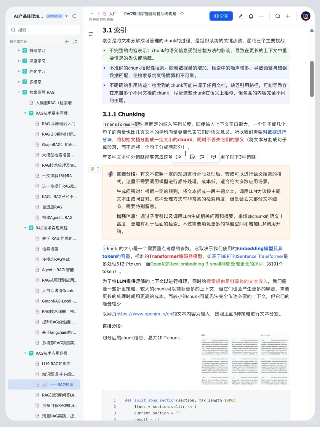The height and width of the screenshot is (427, 320).
Task: Click the 已经保存到云端 status text
Action: tap(101, 20)
